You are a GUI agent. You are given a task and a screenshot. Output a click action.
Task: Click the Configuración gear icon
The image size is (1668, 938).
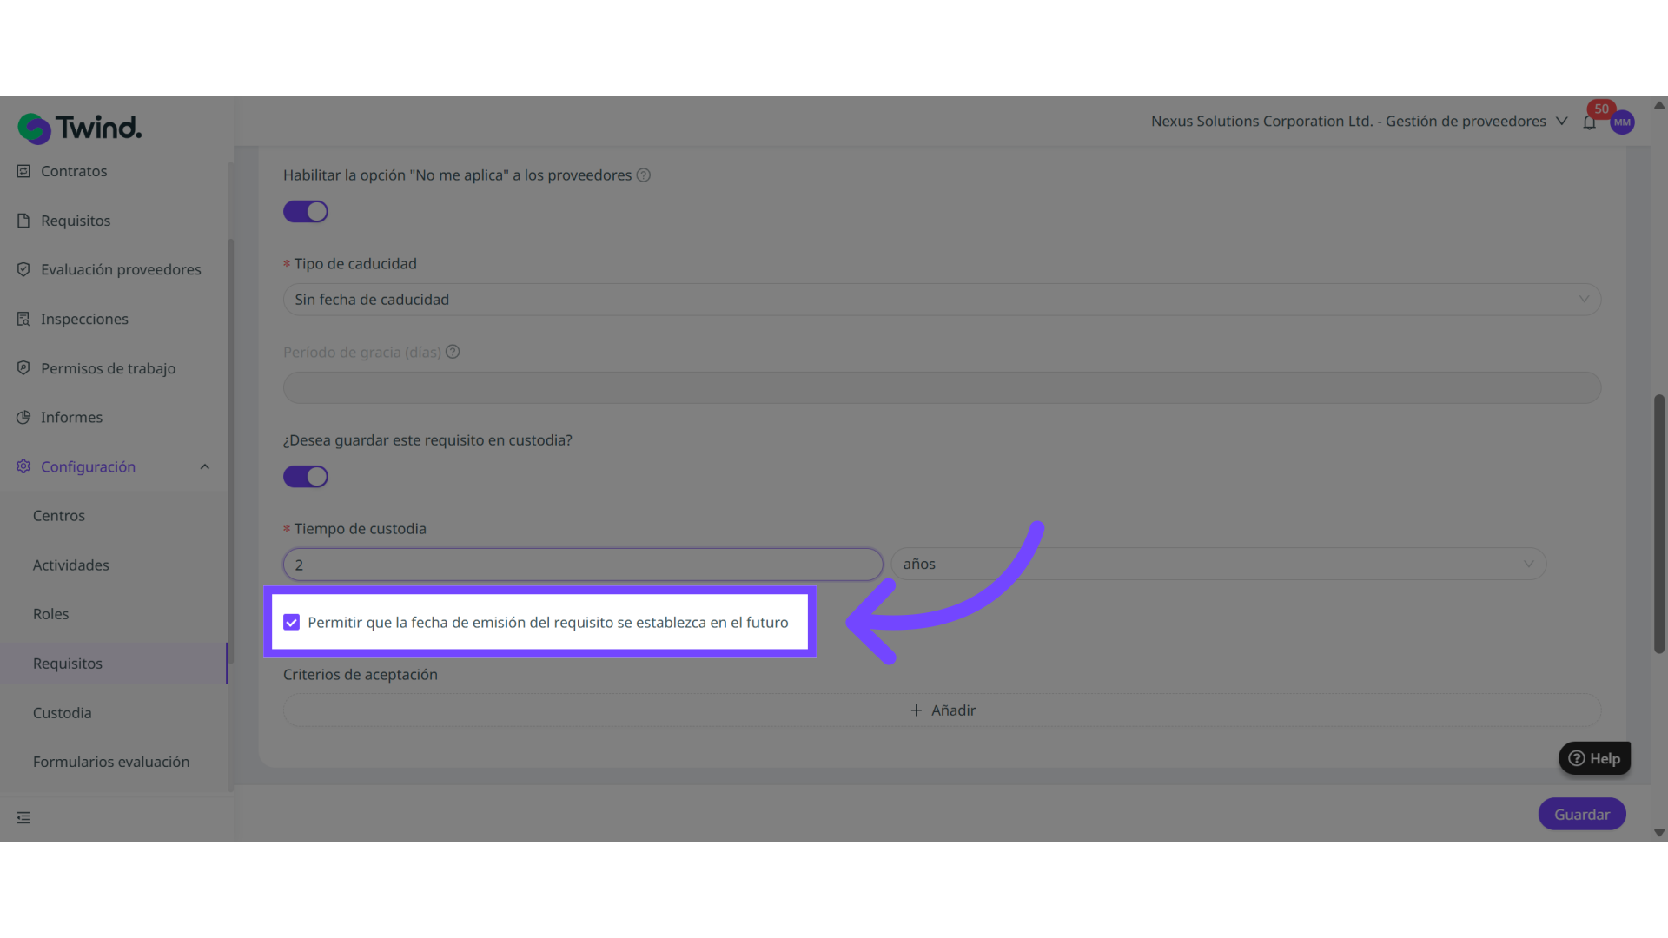click(23, 466)
